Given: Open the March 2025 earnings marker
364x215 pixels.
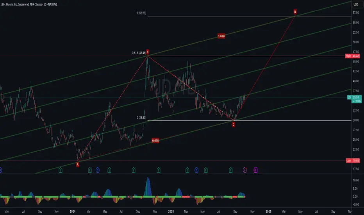Looking at the screenshot, I should pos(187,170).
